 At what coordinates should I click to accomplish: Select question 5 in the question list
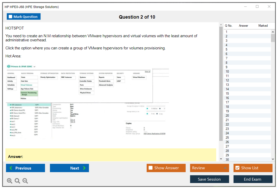pos(227,49)
